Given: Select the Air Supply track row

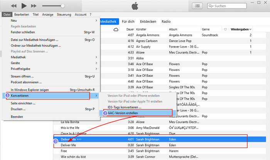Looking at the screenshot, I should pos(183,47).
